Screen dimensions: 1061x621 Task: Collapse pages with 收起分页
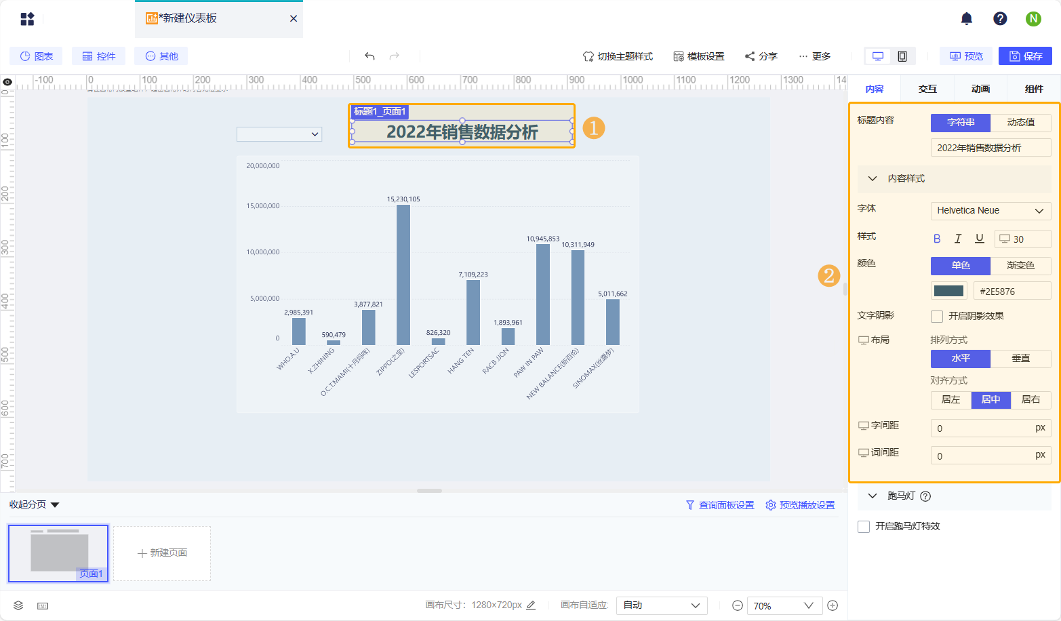click(x=34, y=504)
